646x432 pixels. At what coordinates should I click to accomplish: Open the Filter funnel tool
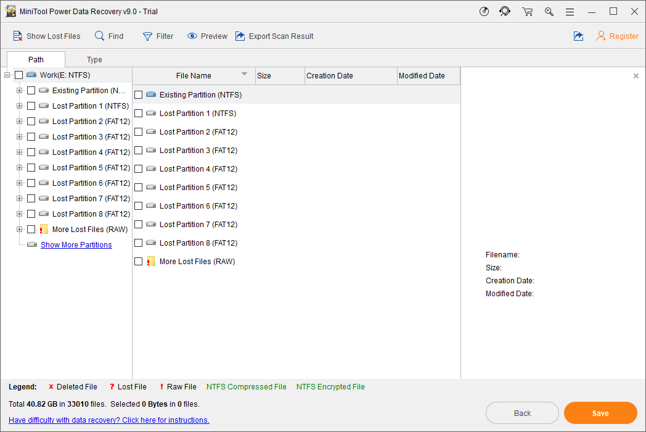pyautogui.click(x=148, y=36)
